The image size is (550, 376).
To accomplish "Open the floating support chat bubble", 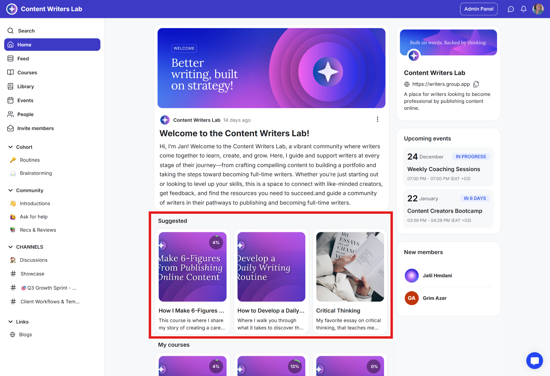I will [534, 360].
